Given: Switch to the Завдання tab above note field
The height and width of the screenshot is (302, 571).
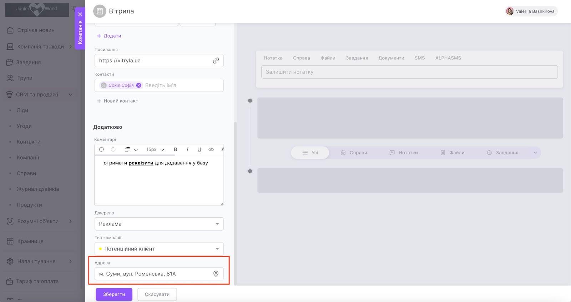Looking at the screenshot, I should (357, 58).
